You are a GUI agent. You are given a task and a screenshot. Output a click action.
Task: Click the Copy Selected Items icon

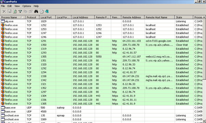(25, 12)
